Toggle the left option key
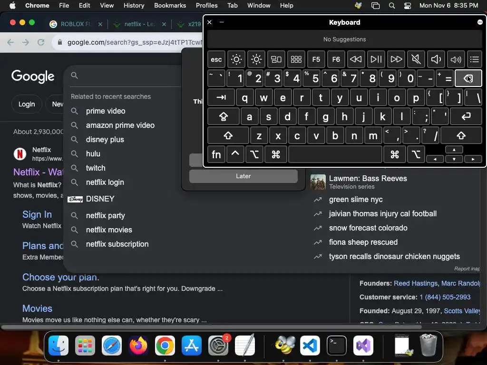Screen dimensions: 487x365 (x=254, y=154)
